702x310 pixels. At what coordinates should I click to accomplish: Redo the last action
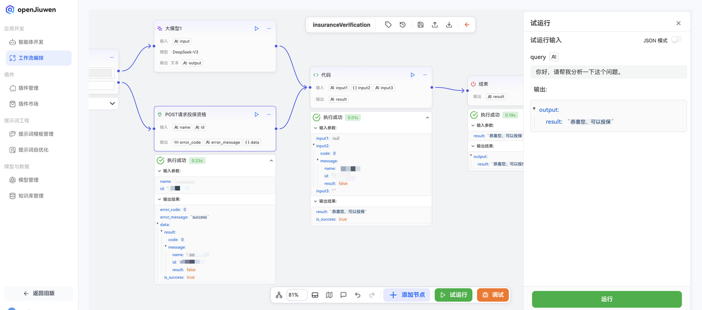coord(372,295)
